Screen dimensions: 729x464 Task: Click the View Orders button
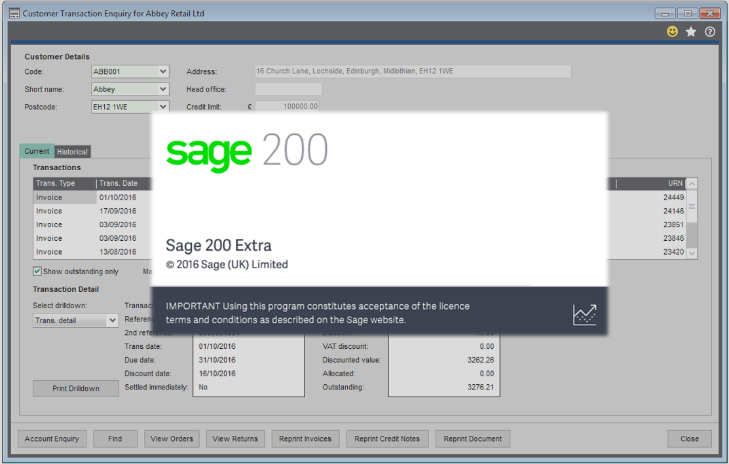pyautogui.click(x=172, y=439)
